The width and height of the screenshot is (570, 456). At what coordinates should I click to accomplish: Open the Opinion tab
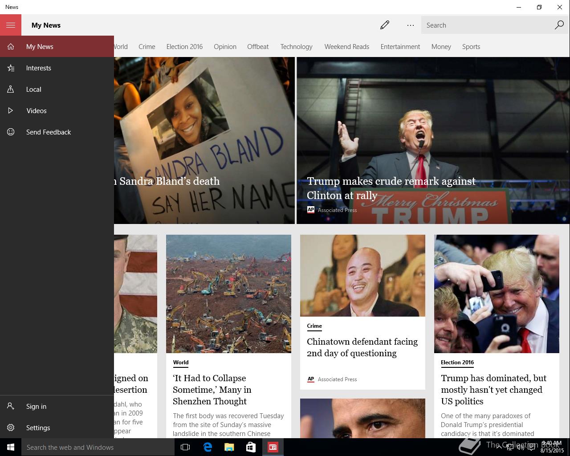pos(225,46)
